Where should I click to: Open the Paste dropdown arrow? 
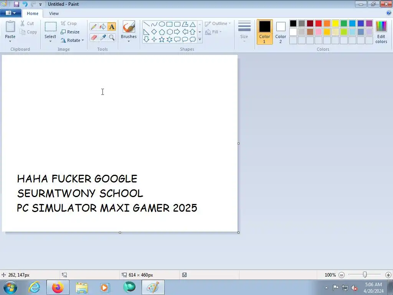click(10, 41)
